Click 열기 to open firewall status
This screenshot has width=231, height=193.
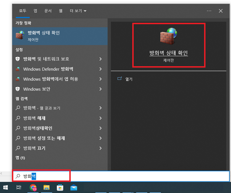(129, 79)
